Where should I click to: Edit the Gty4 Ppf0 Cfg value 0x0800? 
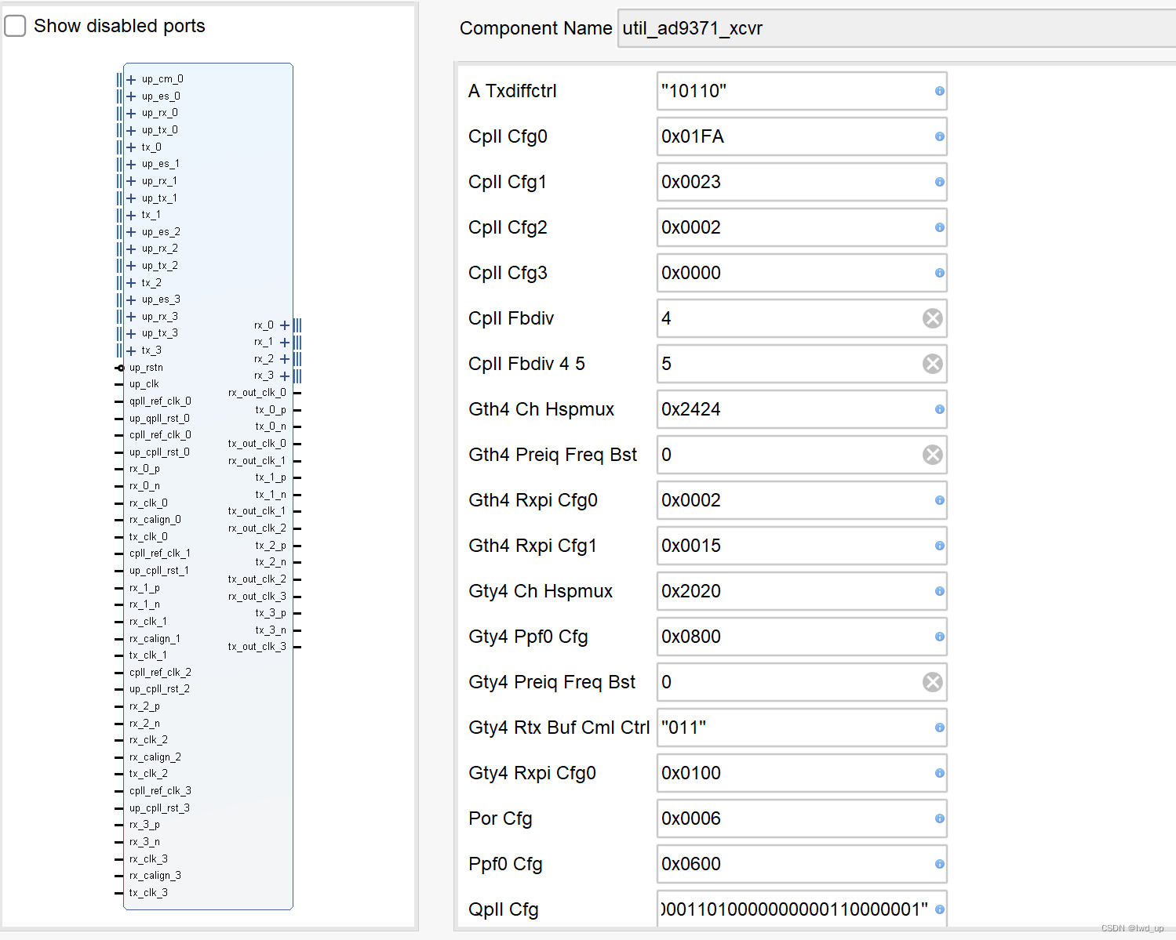point(802,637)
